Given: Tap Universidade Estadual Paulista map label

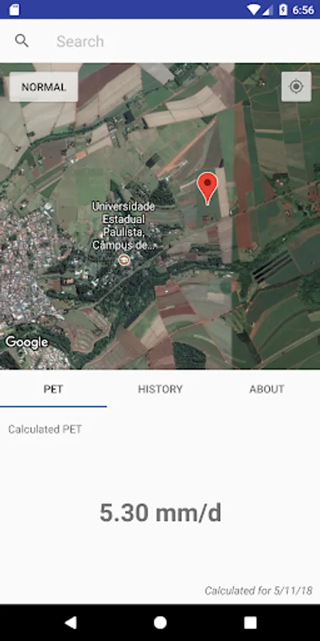Looking at the screenshot, I should 124,226.
